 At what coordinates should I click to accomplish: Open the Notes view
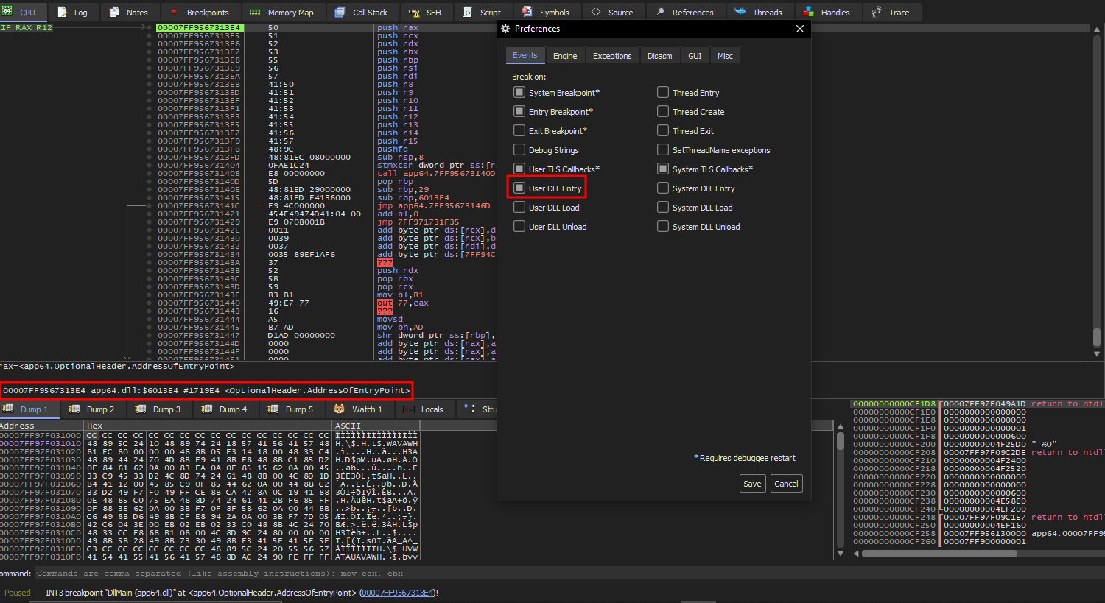click(130, 12)
